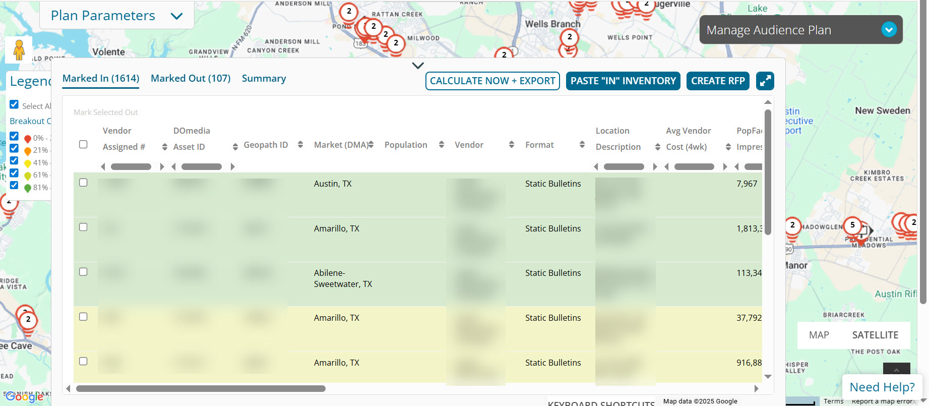Sort by Vendor Assigned # column

[164, 147]
